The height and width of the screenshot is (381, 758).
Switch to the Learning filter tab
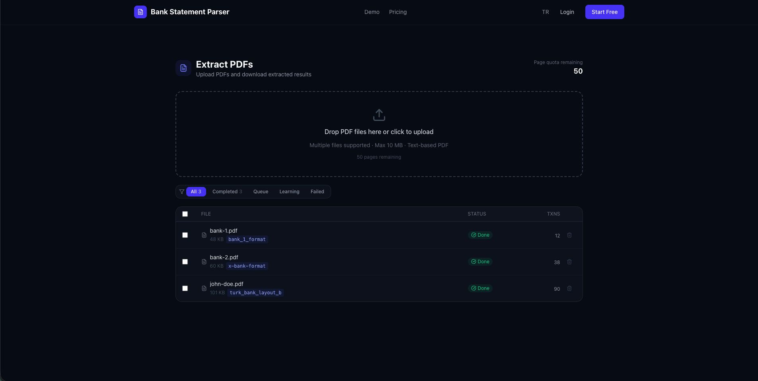point(289,192)
